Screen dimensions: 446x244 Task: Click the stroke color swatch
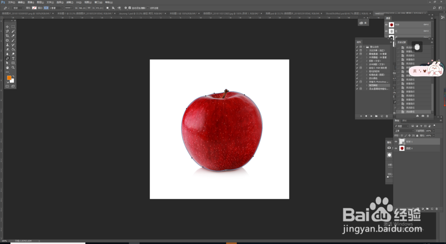(x=46, y=8)
